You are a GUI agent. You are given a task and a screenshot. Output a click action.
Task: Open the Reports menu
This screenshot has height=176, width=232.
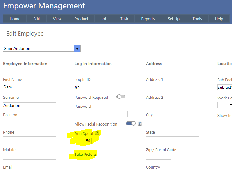click(x=148, y=19)
